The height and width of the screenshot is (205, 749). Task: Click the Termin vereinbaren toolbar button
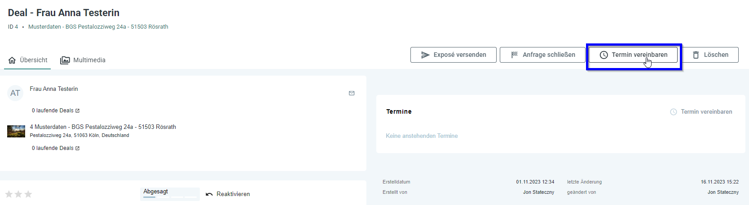click(x=633, y=55)
